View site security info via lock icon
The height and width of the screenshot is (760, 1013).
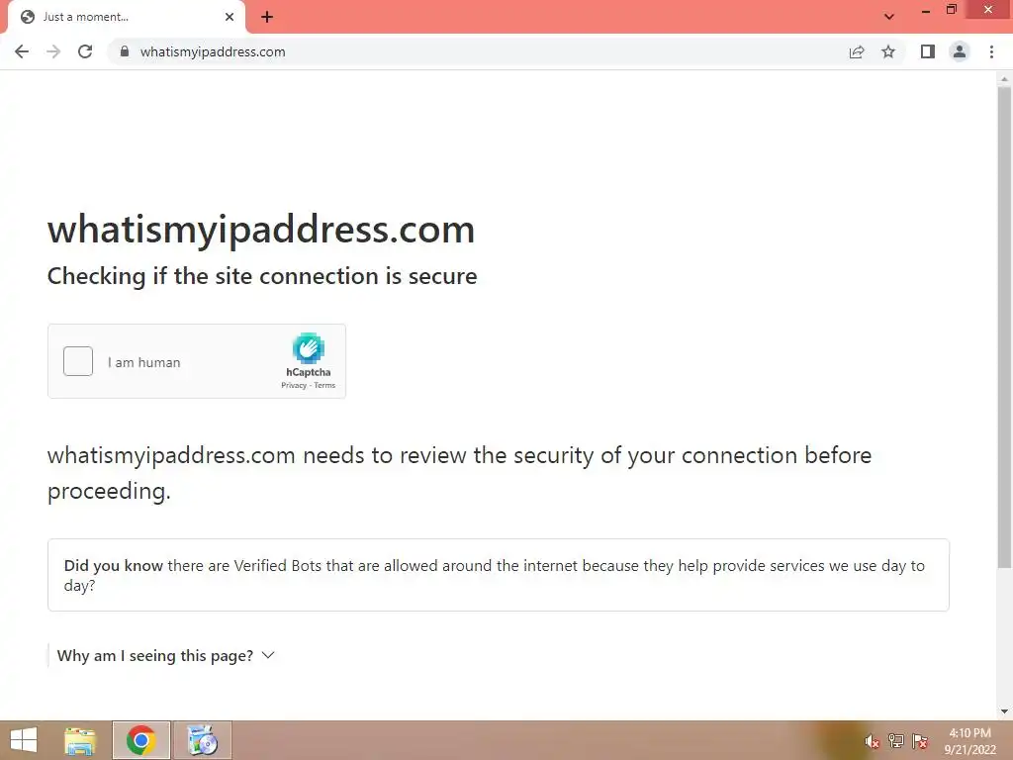pyautogui.click(x=125, y=51)
